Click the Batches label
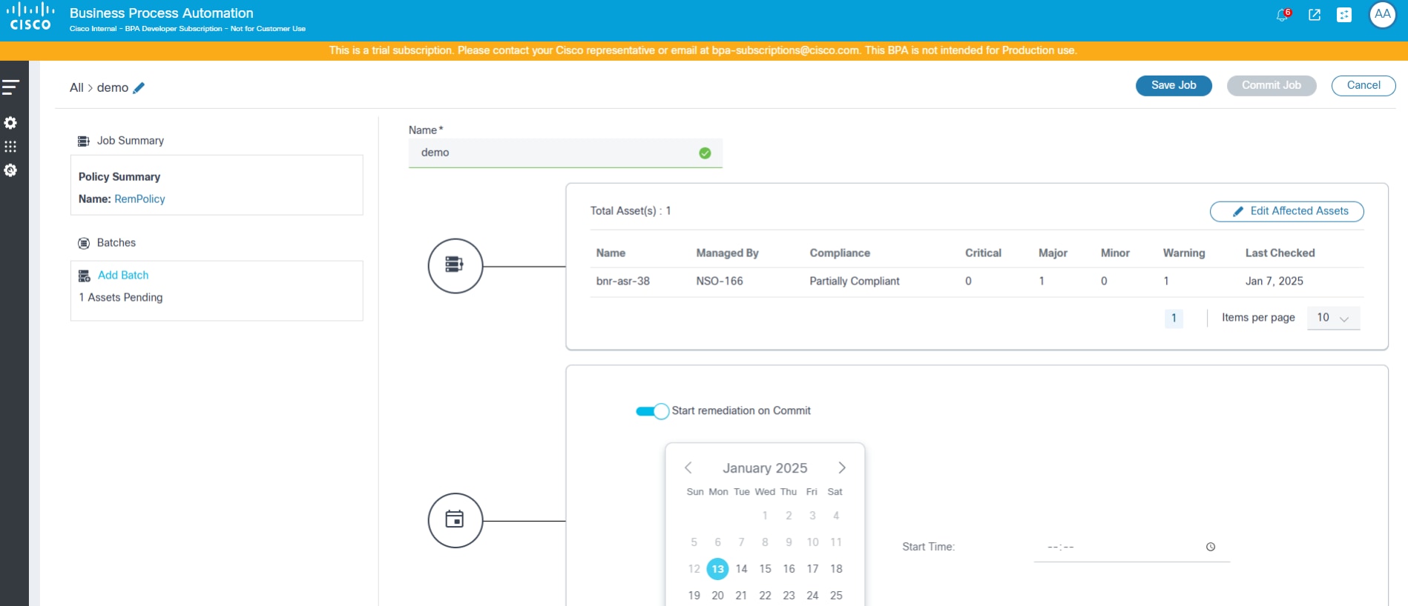This screenshot has height=606, width=1408. [116, 243]
